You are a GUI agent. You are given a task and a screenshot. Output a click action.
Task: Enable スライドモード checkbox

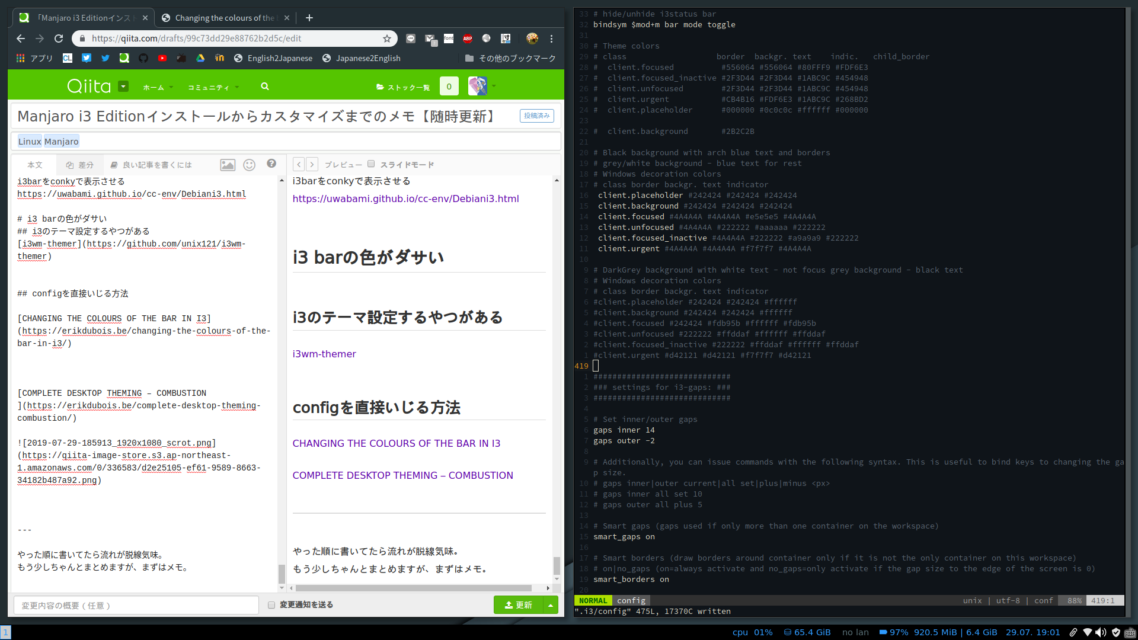pos(371,164)
